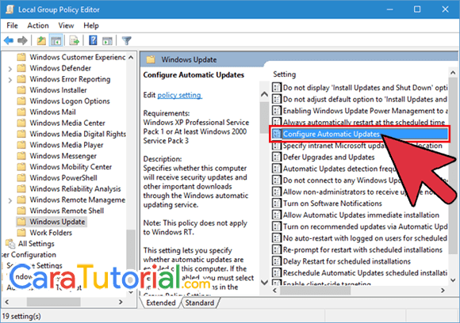The image size is (460, 323).
Task: Click the Local Group Policy Editor title icon
Action: coord(10,9)
